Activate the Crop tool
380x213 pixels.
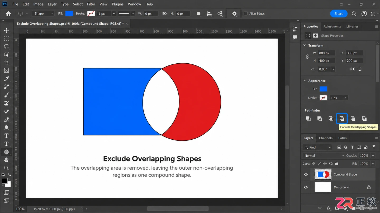pyautogui.click(x=6, y=63)
